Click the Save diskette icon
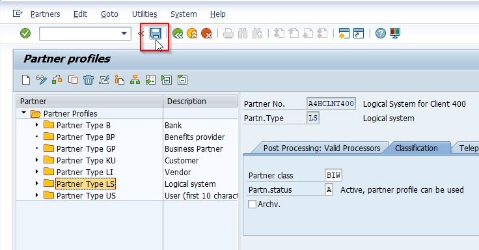 (155, 33)
